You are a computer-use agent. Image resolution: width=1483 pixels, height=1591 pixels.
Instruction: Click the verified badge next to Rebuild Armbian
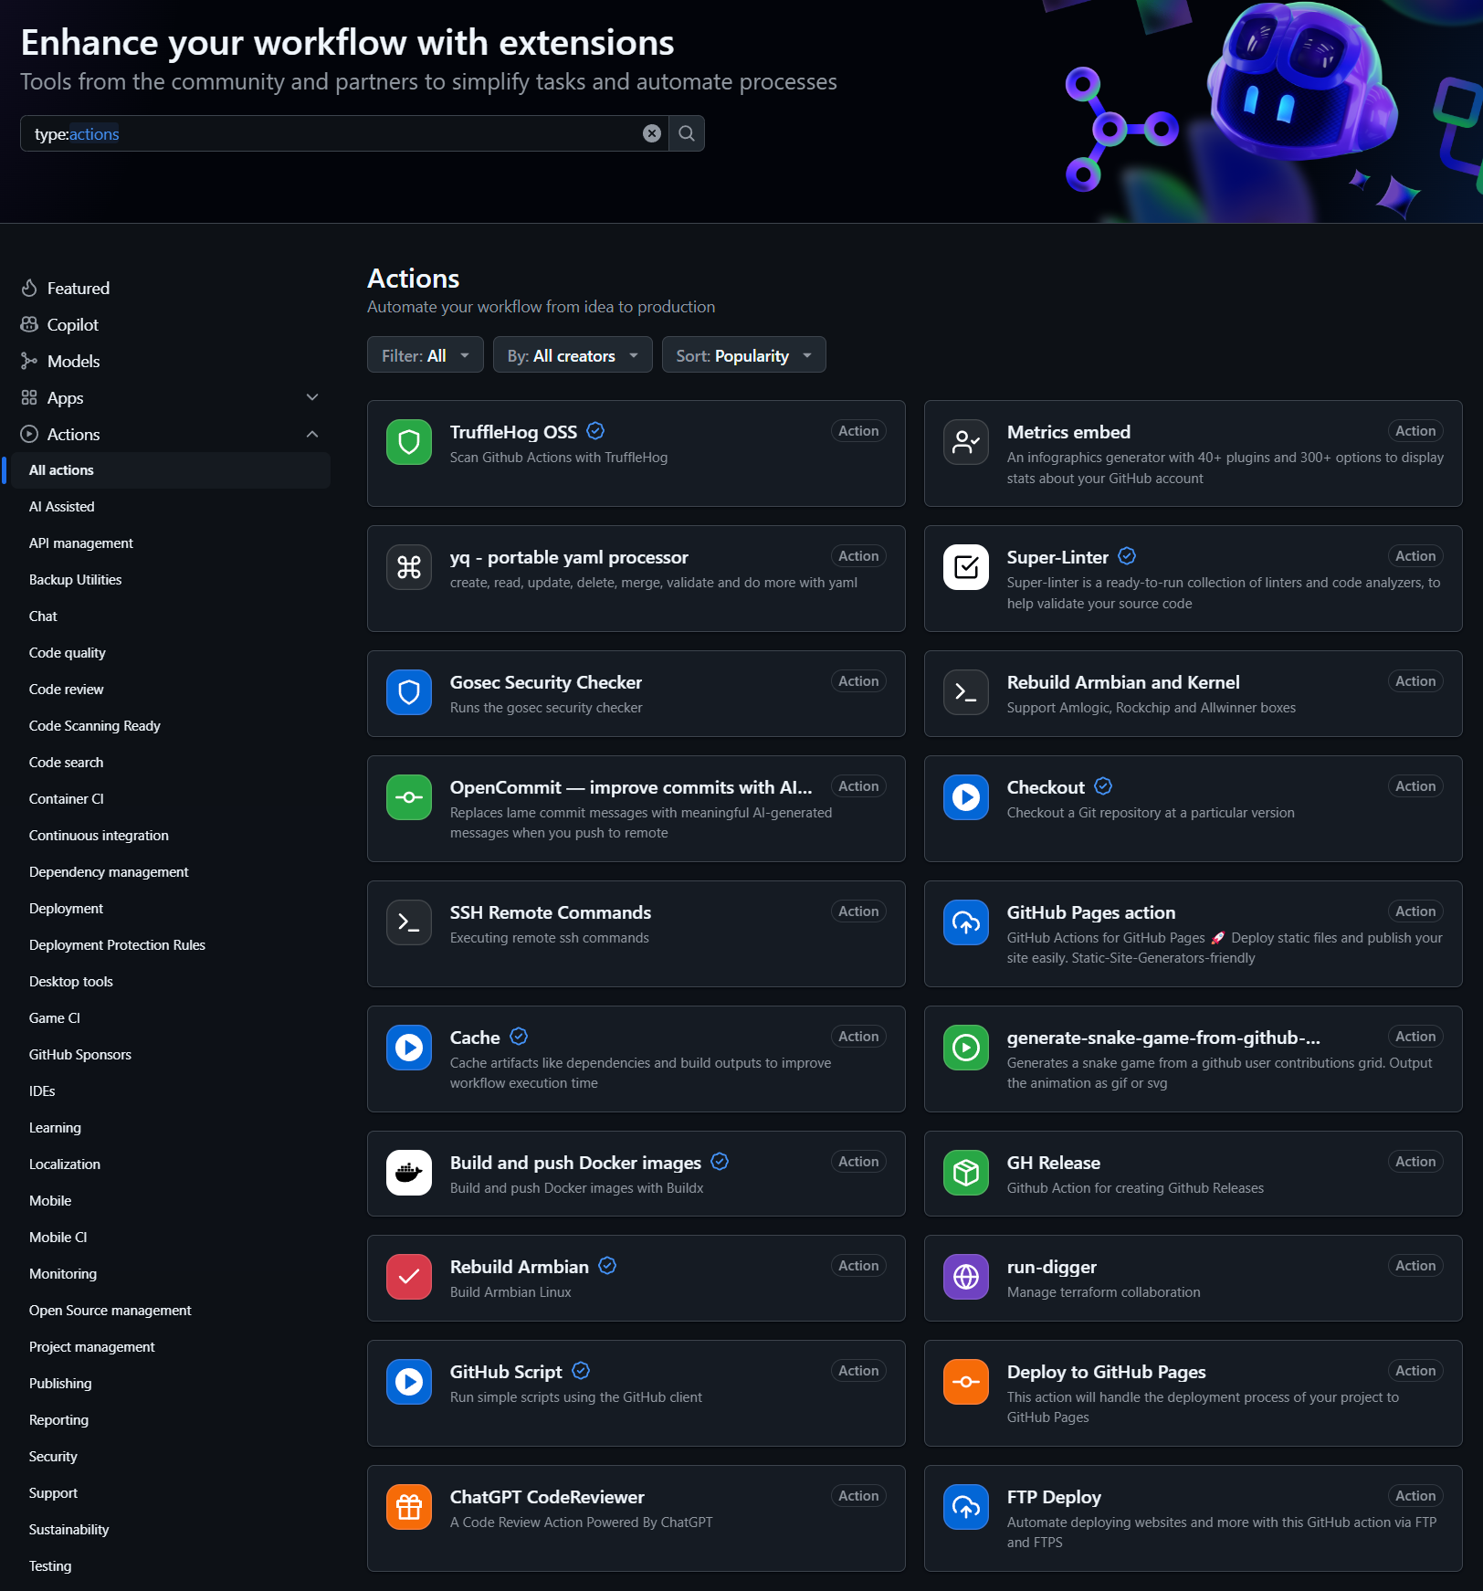[607, 1266]
